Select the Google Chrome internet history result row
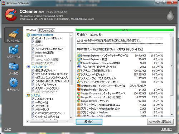 click(x=120, y=97)
